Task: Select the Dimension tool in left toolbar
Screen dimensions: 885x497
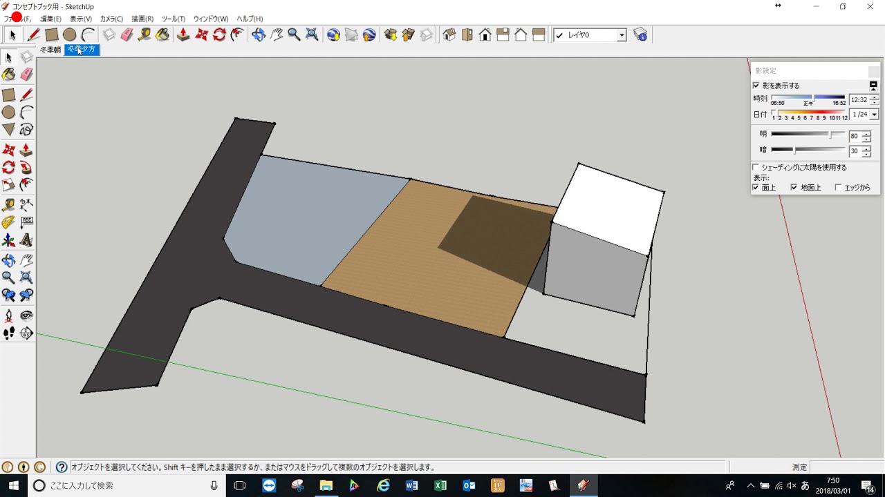Action: (x=26, y=204)
